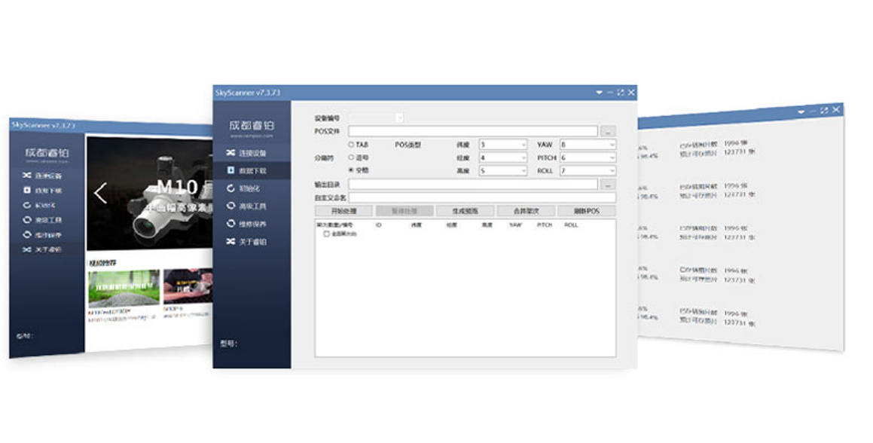Expand the 设备编号 device number dropdown

point(399,118)
